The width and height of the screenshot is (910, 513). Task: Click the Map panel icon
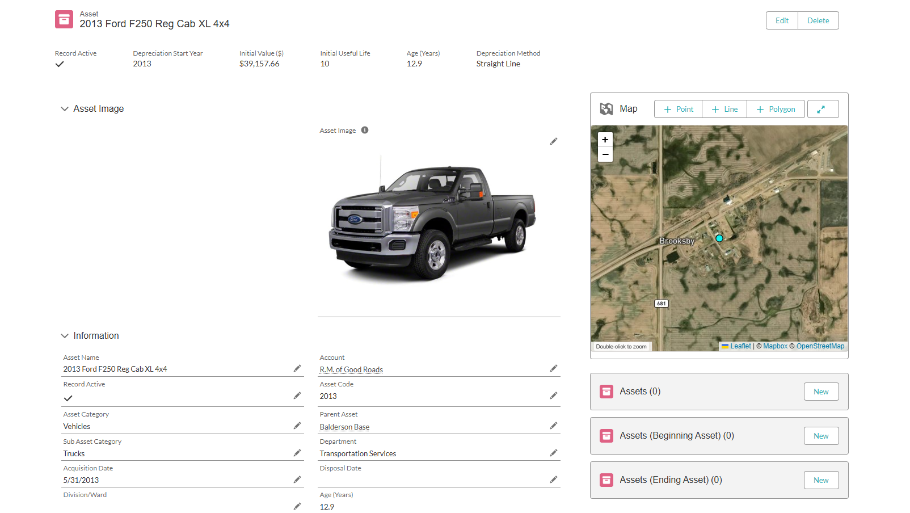[606, 109]
